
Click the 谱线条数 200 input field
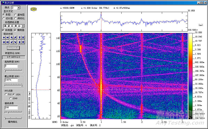pos(11,108)
